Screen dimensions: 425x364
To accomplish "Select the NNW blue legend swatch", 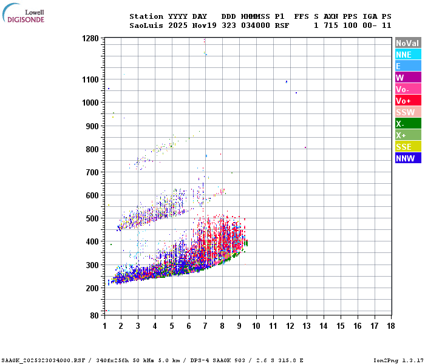I will click(x=408, y=158).
